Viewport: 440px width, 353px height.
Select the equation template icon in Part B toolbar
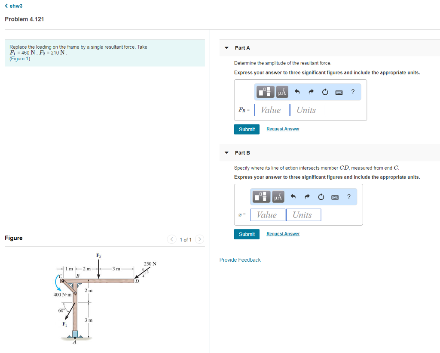click(261, 196)
